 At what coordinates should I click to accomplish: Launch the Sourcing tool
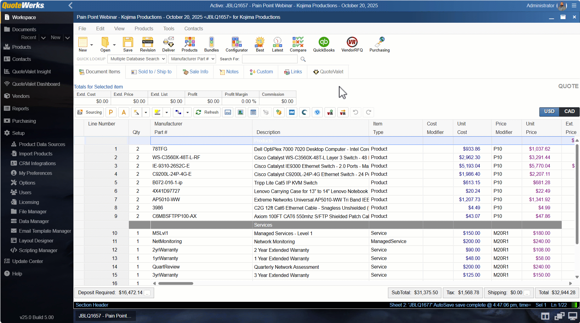[89, 112]
